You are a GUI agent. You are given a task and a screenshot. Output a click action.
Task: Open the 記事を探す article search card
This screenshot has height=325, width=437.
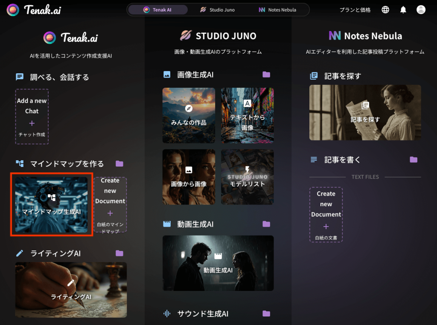tap(365, 112)
